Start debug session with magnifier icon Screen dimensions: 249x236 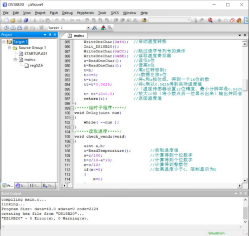pyautogui.click(x=210, y=20)
